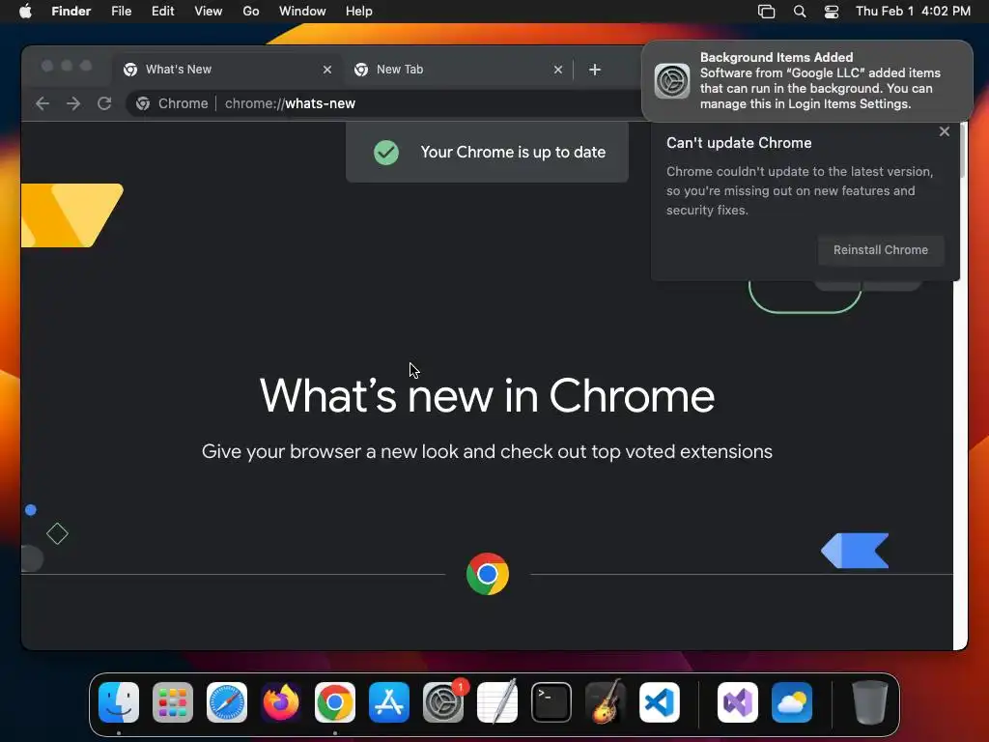Open Finder from the Dock
The height and width of the screenshot is (742, 989).
coord(119,702)
